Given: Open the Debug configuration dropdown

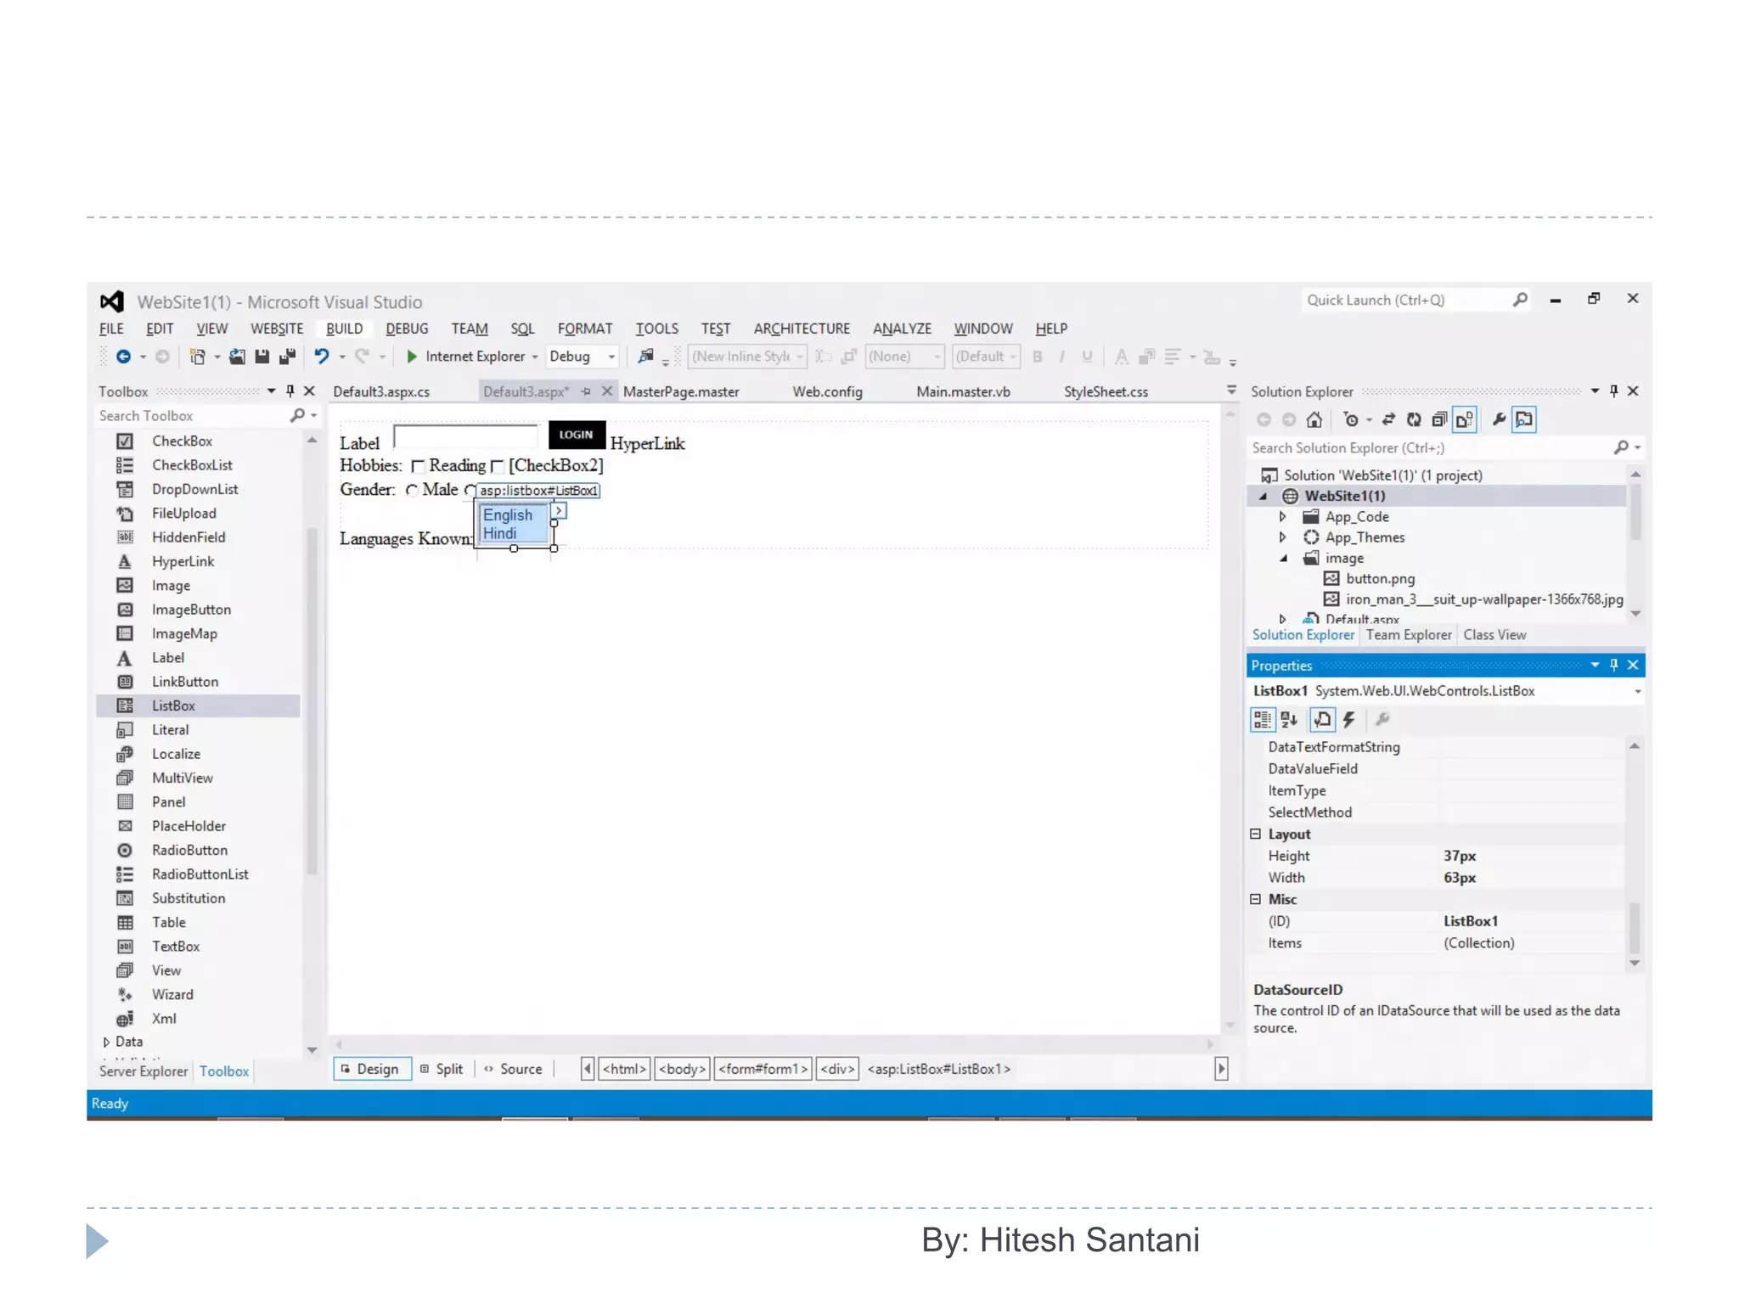Looking at the screenshot, I should point(611,357).
